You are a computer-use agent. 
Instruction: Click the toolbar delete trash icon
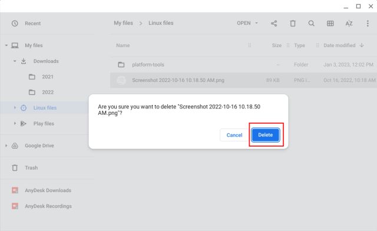pyautogui.click(x=293, y=24)
